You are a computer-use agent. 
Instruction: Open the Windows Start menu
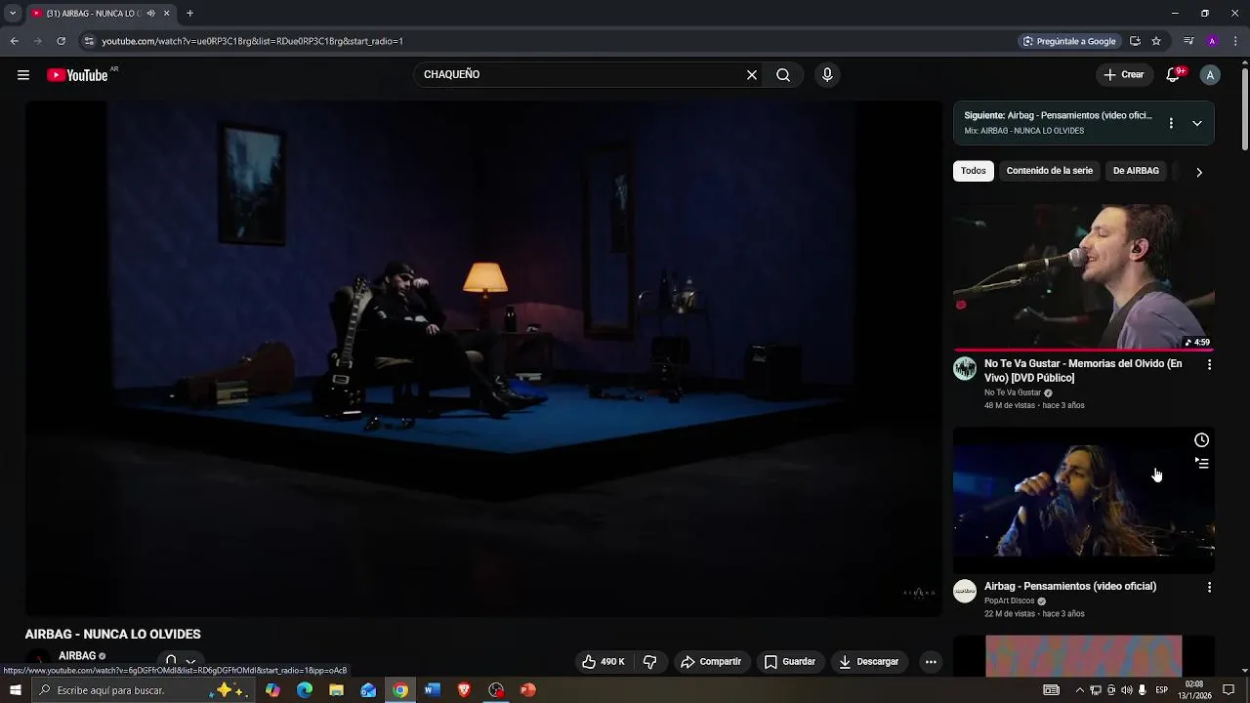(x=15, y=690)
